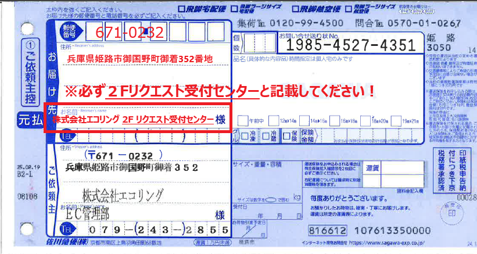This screenshot has height=254, width=477.
Task: Check the 飛脚航空便 service box
Action: click(295, 9)
